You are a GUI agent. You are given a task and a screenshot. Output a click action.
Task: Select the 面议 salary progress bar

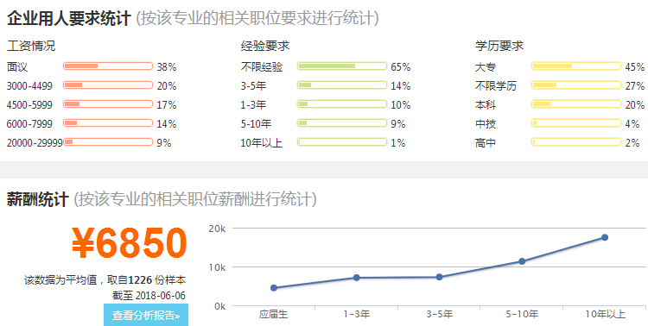click(108, 66)
